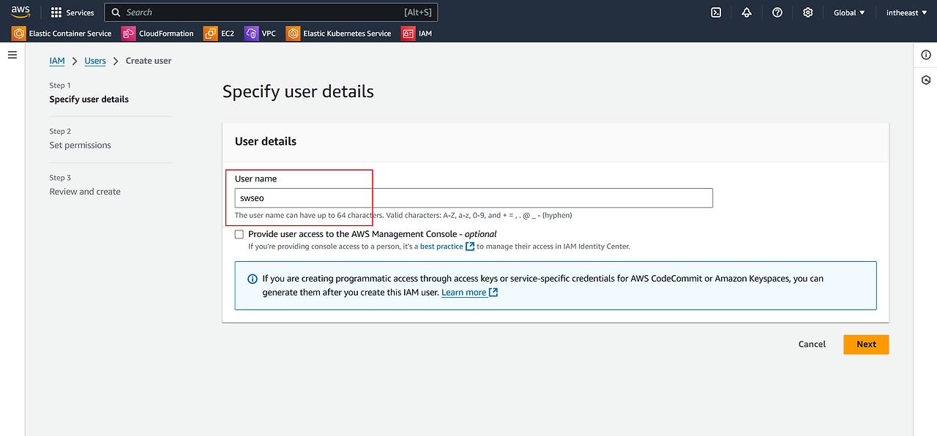Open the help question mark icon
Screen dimensions: 937x436
pos(777,12)
